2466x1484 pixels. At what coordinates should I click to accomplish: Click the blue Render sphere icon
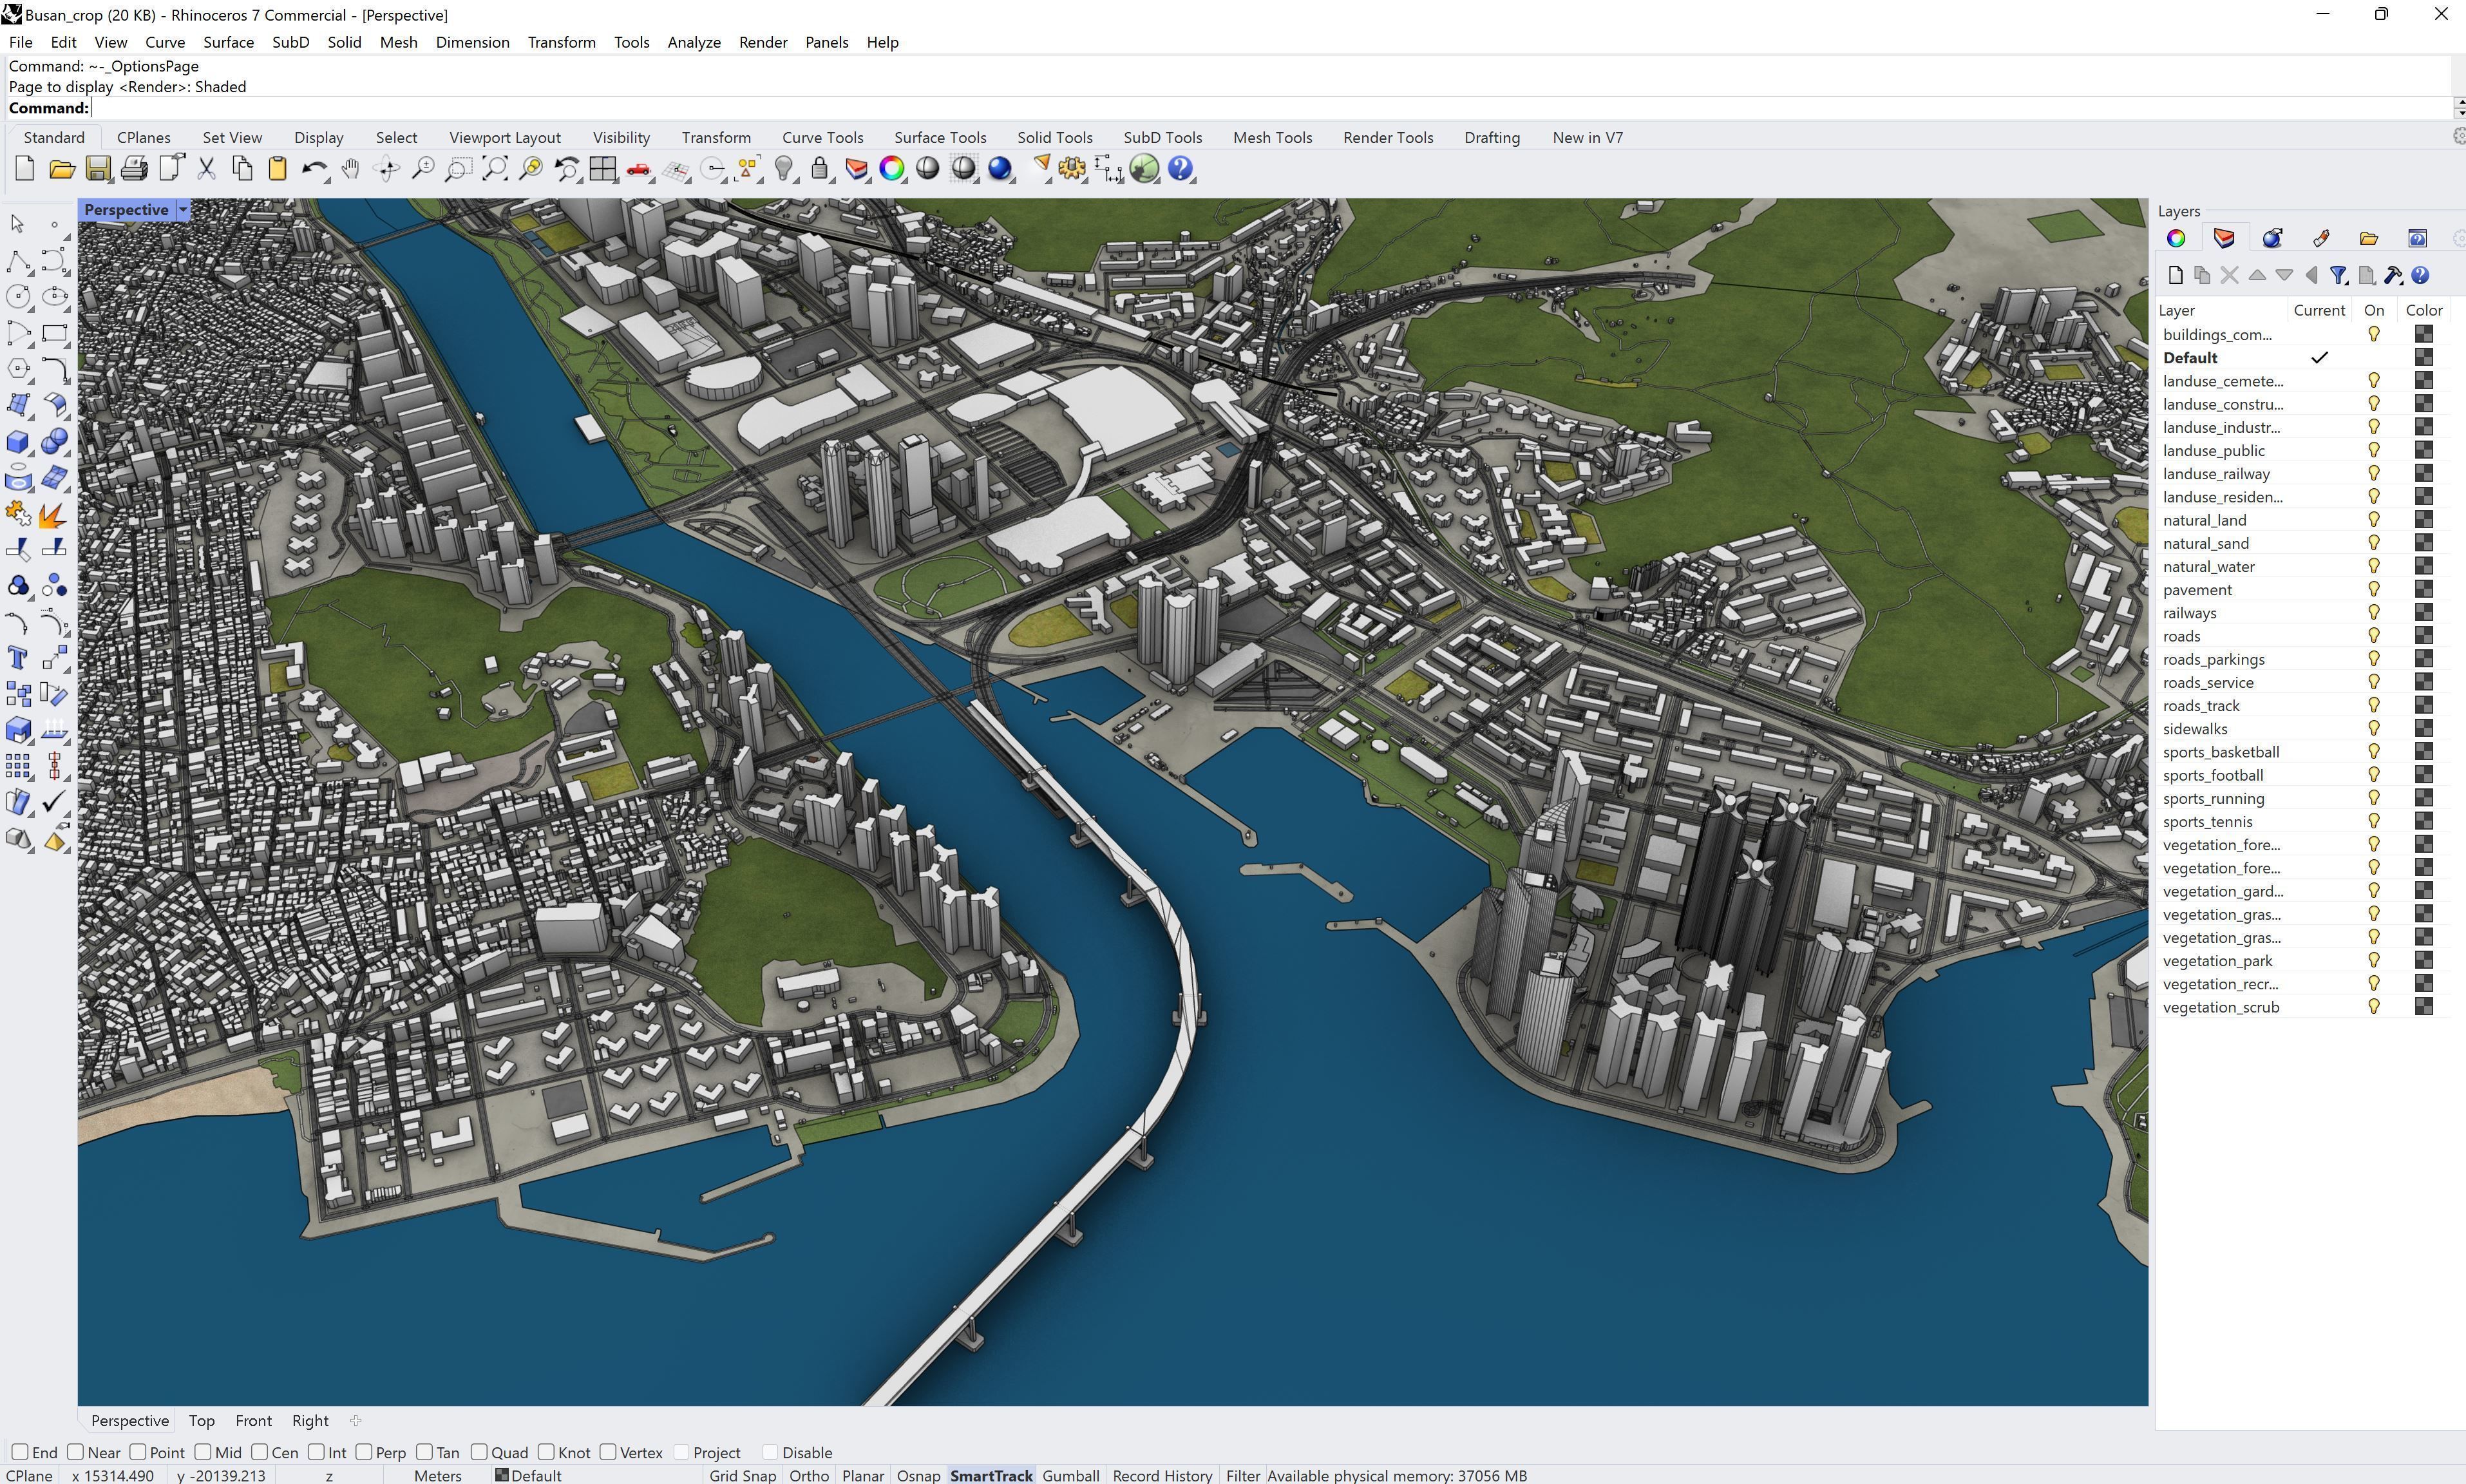coord(1000,169)
